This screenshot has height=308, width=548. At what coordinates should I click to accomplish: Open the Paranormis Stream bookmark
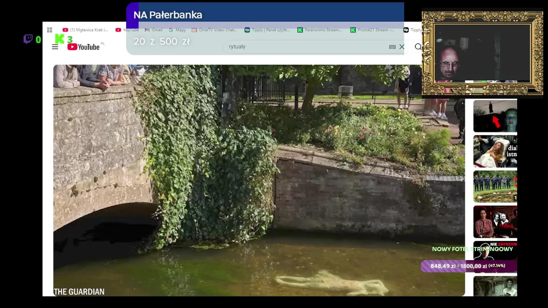[320, 30]
